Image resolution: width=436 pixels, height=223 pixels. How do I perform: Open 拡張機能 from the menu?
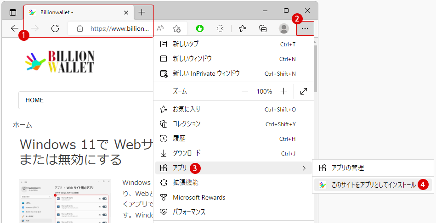click(233, 183)
